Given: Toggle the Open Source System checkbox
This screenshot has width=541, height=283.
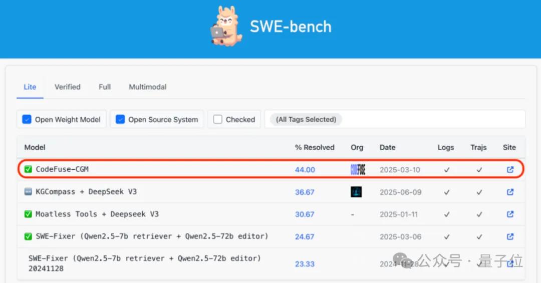Looking at the screenshot, I should [x=120, y=120].
